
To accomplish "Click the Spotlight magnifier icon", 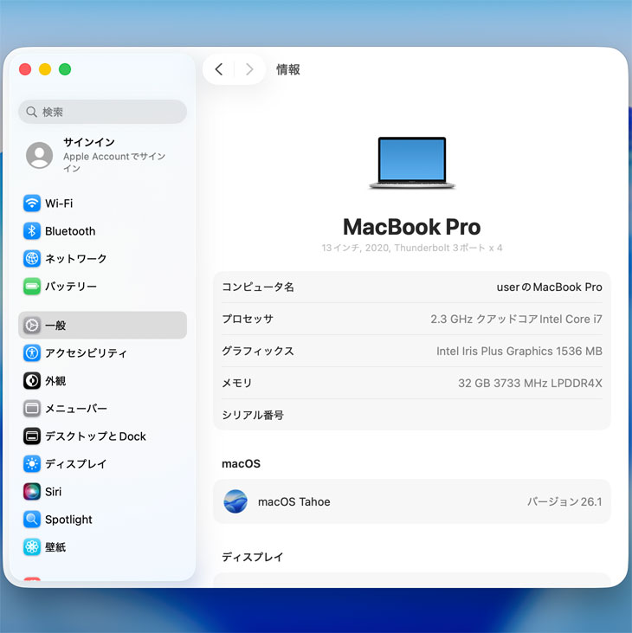I will (x=32, y=520).
